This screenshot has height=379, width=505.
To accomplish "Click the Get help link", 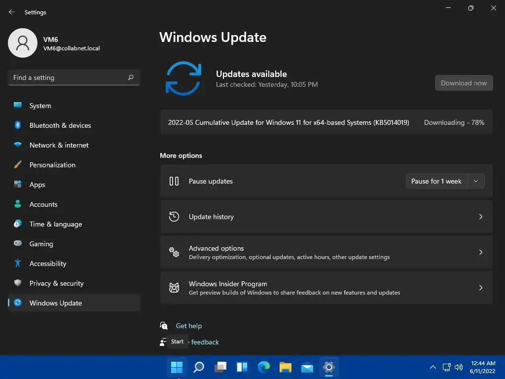I will tap(189, 326).
